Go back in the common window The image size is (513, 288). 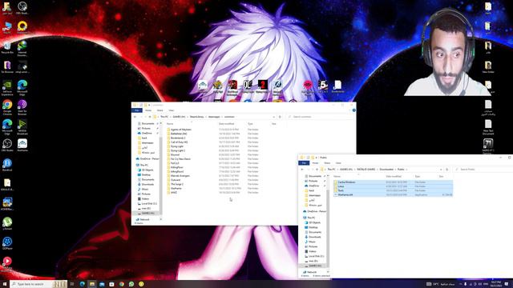(135, 117)
